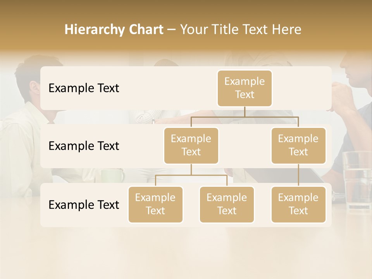Click the middle box in the bottom level
This screenshot has width=372, height=279.
227,204
